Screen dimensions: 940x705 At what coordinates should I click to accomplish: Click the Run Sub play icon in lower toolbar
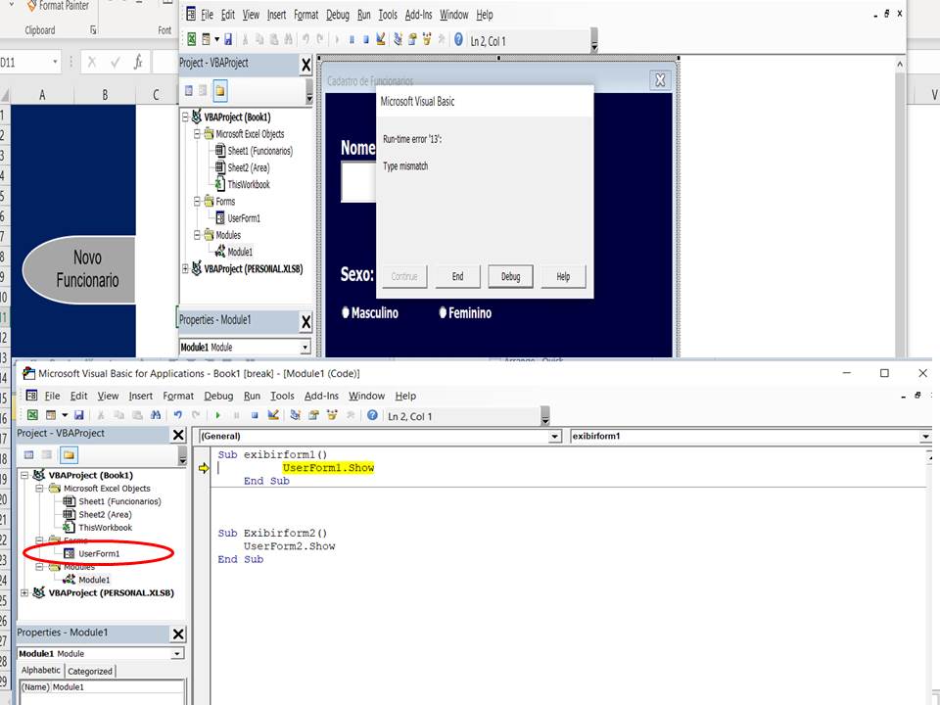[218, 415]
